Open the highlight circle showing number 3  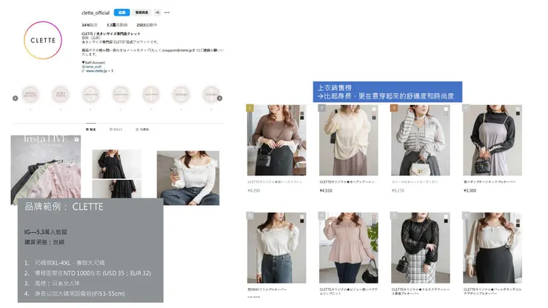[90, 94]
